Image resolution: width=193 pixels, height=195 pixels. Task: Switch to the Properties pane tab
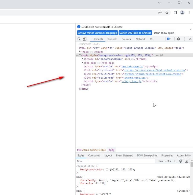point(167,155)
